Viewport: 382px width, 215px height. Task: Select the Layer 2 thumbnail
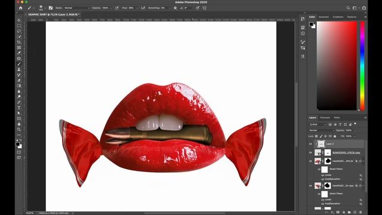[x=321, y=144]
